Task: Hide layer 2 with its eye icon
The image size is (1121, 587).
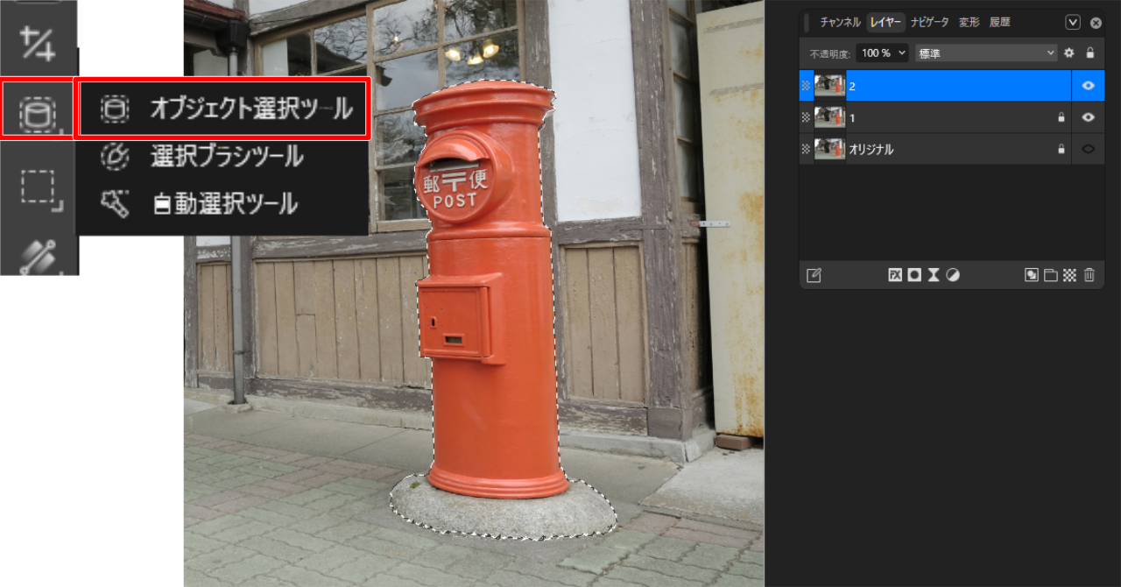Action: coord(1089,86)
